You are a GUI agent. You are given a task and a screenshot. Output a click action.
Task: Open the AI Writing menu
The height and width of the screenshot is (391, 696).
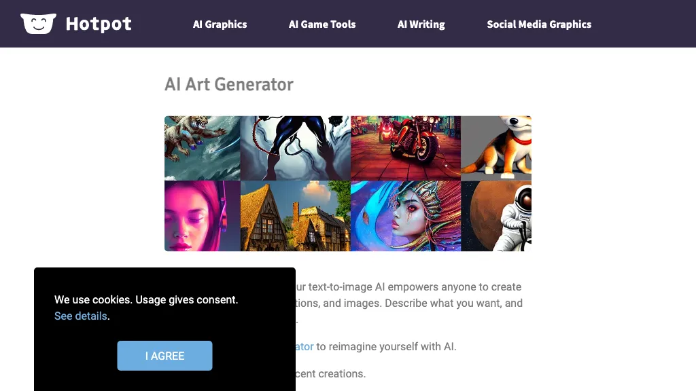tap(421, 24)
